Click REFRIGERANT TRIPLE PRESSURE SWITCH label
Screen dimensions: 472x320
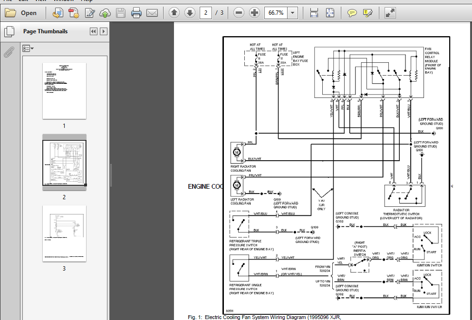pos(251,245)
